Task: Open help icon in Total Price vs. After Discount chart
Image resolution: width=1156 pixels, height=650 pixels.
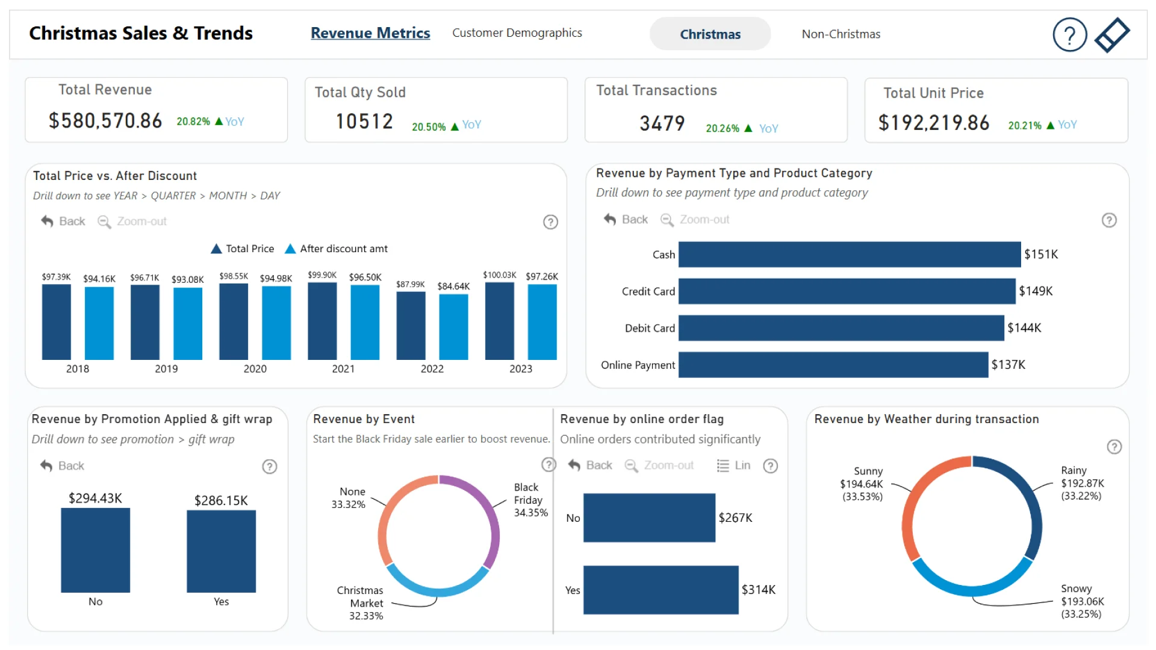Action: pyautogui.click(x=550, y=222)
